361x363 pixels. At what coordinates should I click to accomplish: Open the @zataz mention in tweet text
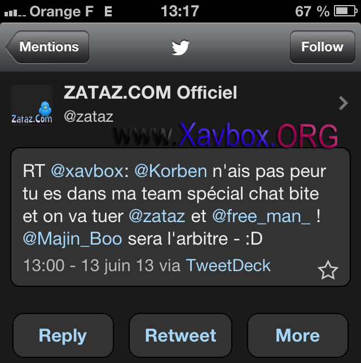point(157,216)
